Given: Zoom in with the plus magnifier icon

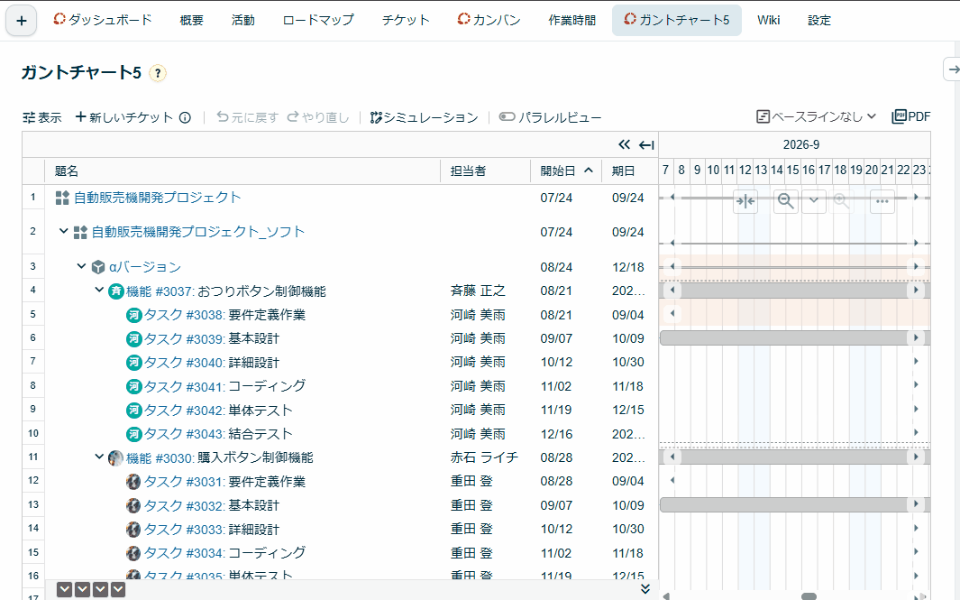Looking at the screenshot, I should pos(842,201).
